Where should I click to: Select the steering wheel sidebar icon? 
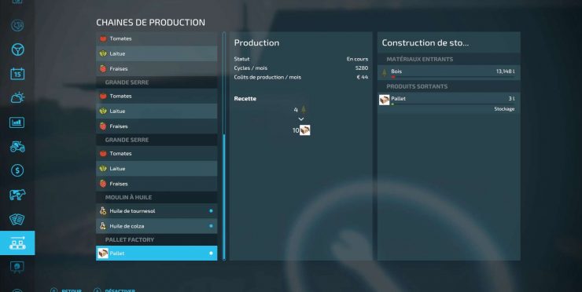coord(17,49)
